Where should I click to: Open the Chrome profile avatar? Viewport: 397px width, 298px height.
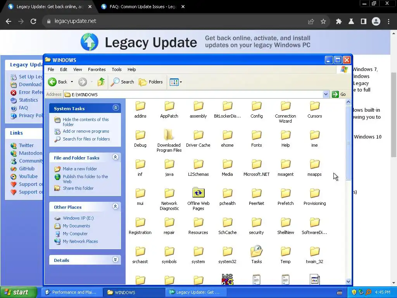[x=376, y=22]
